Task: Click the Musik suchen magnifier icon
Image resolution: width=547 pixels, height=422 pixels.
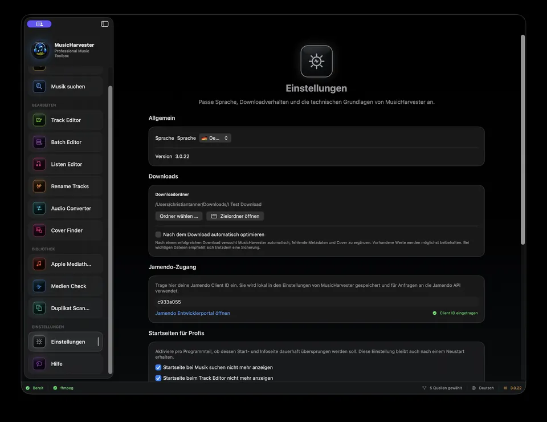Action: 39,86
